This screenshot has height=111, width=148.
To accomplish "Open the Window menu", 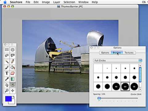I will [x=83, y=2].
